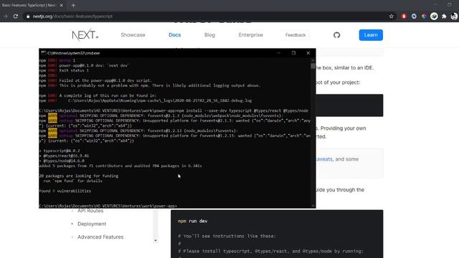This screenshot has width=459, height=258.
Task: Click the address bar URL field
Action: tap(205, 16)
